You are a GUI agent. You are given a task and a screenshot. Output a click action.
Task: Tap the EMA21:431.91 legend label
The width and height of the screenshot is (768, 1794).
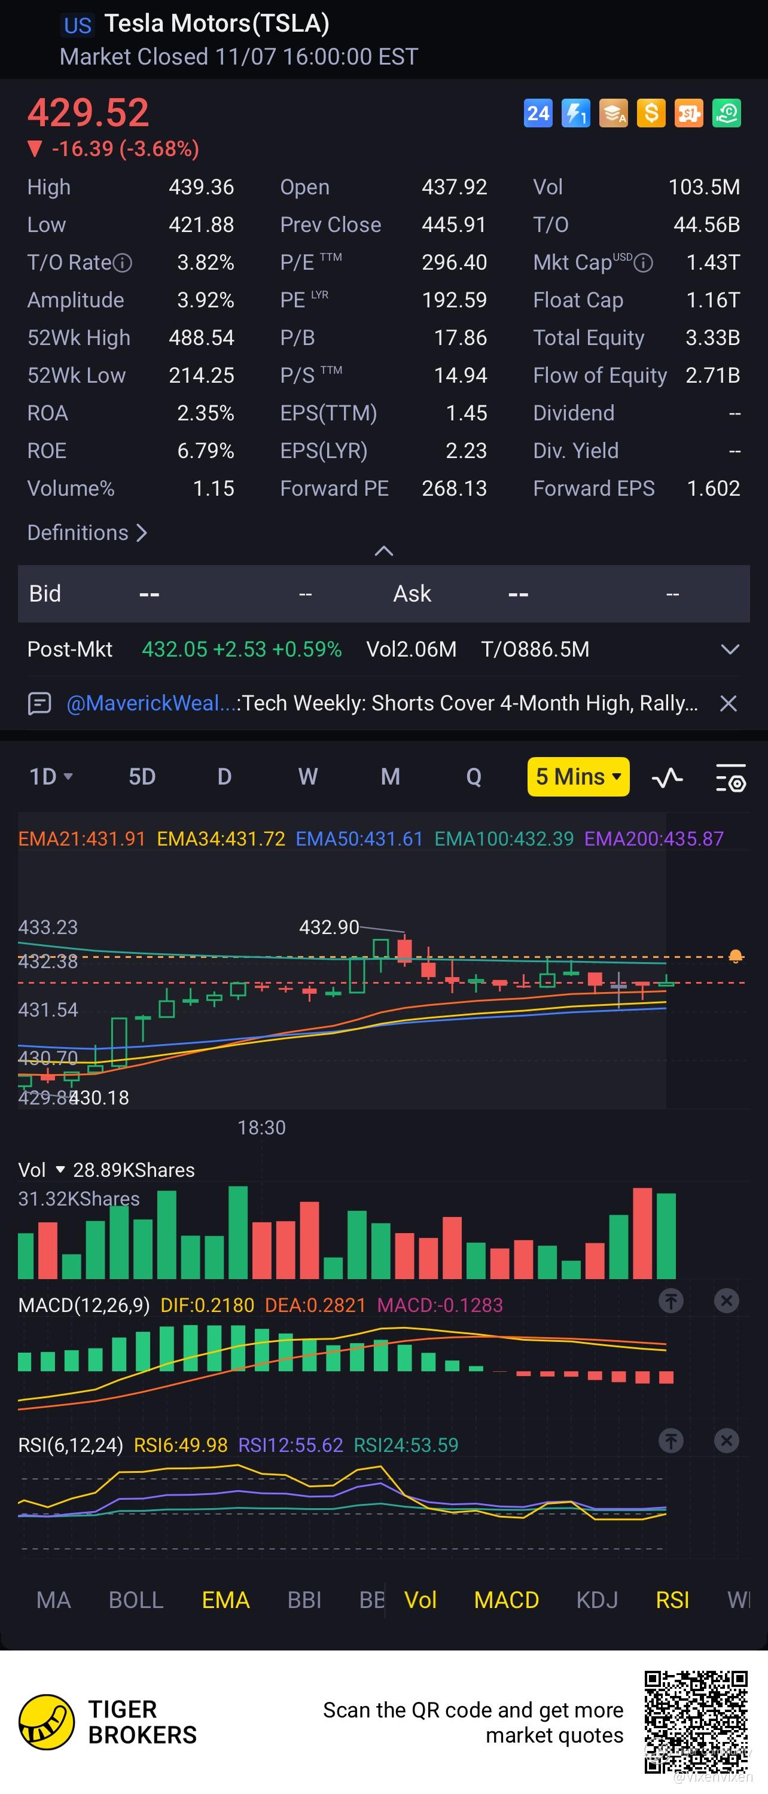pos(81,838)
